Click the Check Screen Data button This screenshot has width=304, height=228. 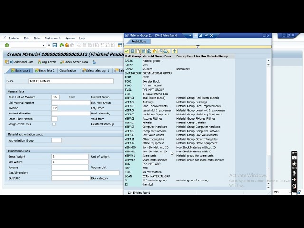[x=74, y=62]
